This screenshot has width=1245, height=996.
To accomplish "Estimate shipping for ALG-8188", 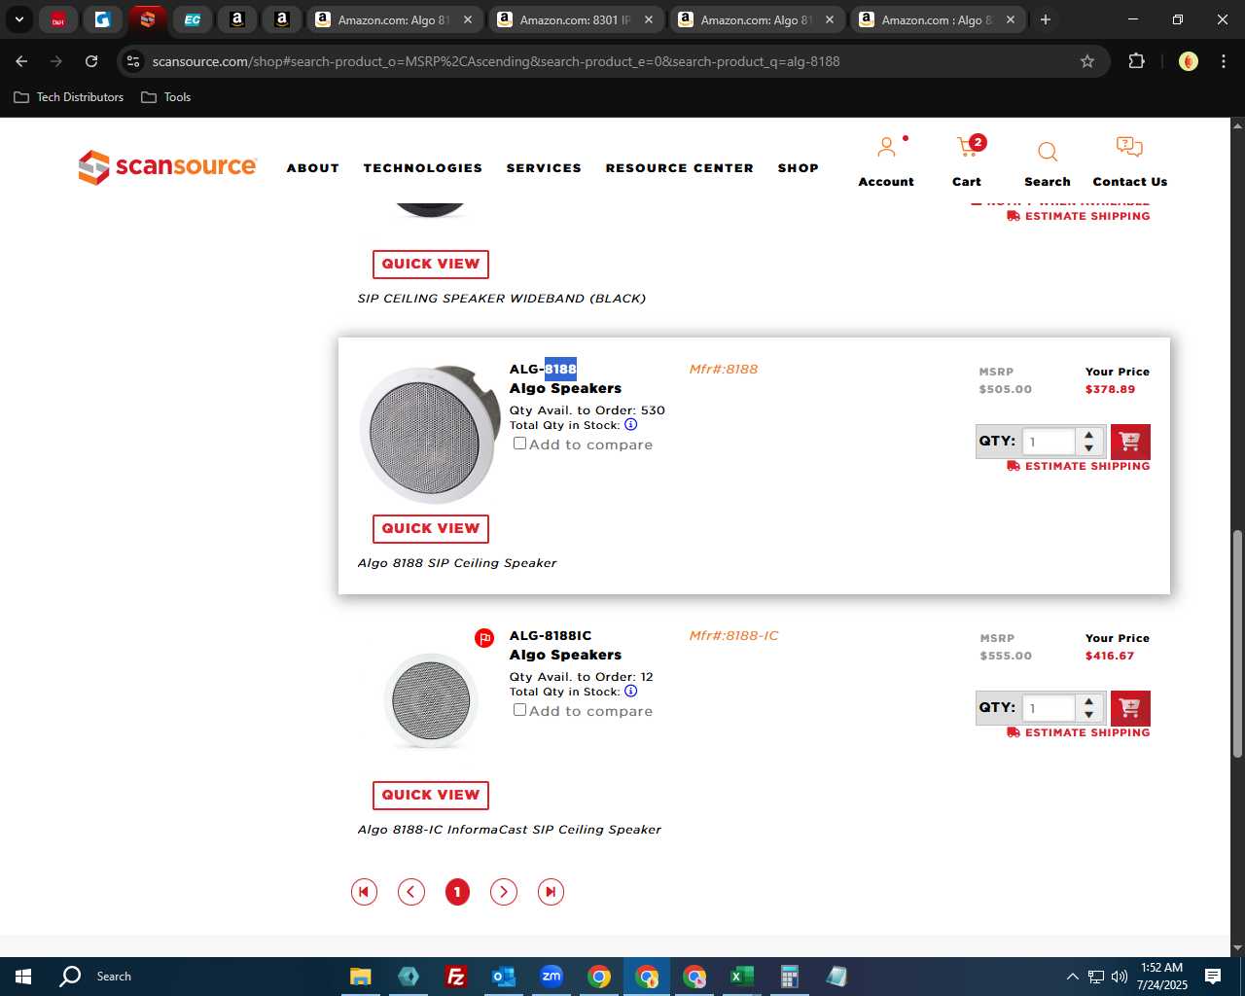I will (x=1079, y=466).
